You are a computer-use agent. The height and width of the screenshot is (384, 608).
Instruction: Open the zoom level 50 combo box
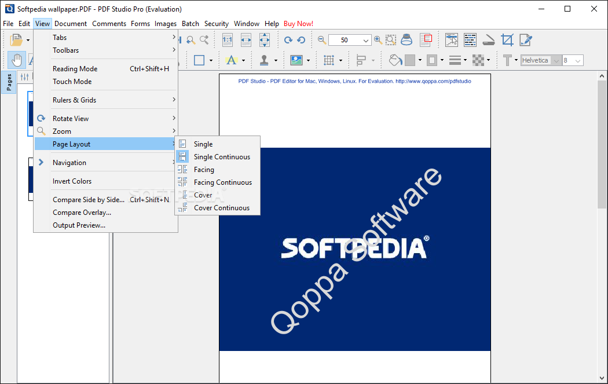(350, 40)
